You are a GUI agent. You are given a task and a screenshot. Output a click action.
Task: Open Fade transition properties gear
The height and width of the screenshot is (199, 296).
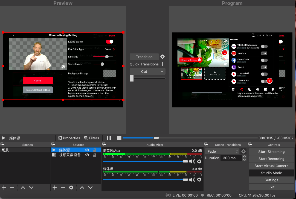(x=243, y=151)
